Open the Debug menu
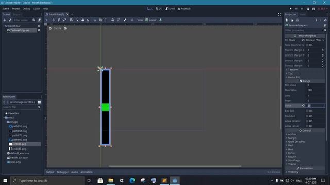This screenshot has height=185, width=330. [x=26, y=9]
